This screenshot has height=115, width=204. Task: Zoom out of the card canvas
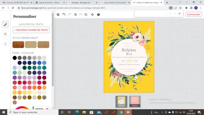(86, 15)
